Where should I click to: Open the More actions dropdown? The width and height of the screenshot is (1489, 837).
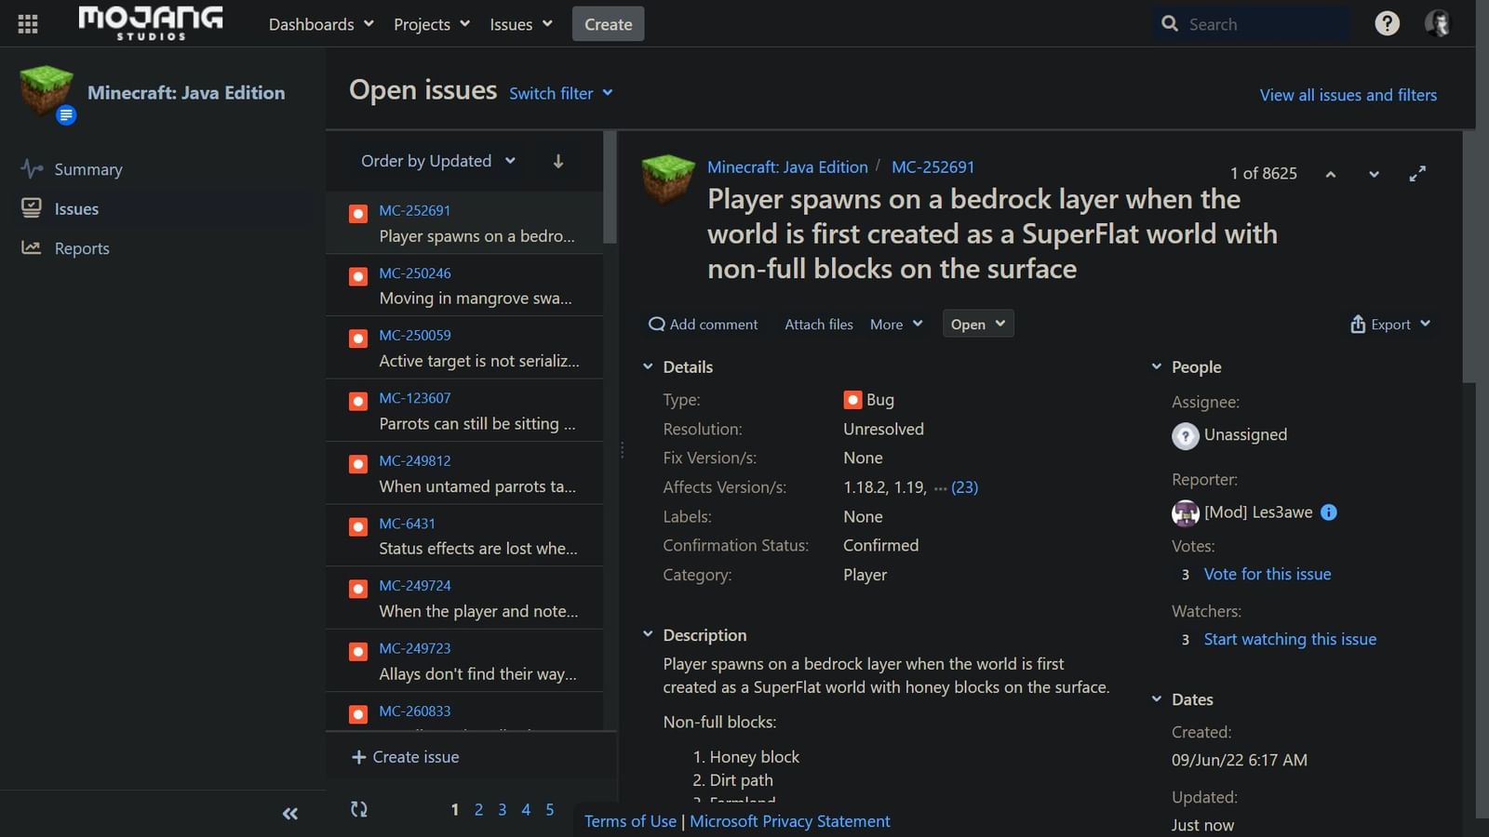(894, 324)
